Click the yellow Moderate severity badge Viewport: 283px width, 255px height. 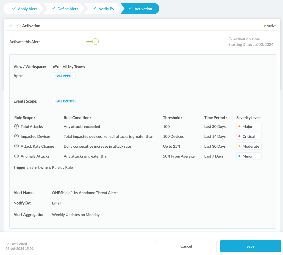coord(249,146)
